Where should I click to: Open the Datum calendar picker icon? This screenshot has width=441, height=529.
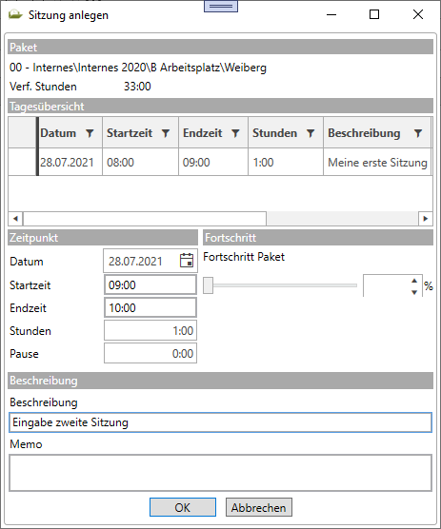point(187,261)
